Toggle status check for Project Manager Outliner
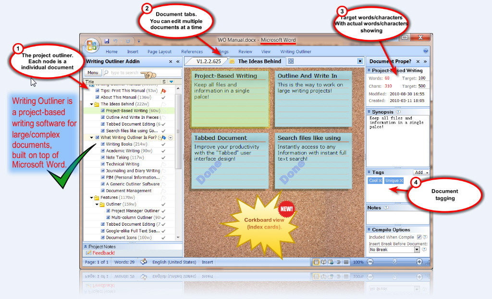Screen dimensions: 492x299 [x=163, y=211]
